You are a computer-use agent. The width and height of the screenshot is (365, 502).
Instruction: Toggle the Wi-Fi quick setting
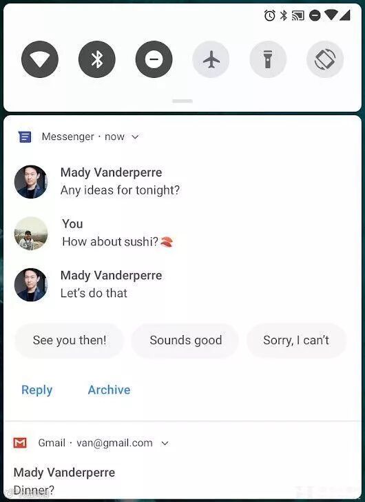point(40,59)
